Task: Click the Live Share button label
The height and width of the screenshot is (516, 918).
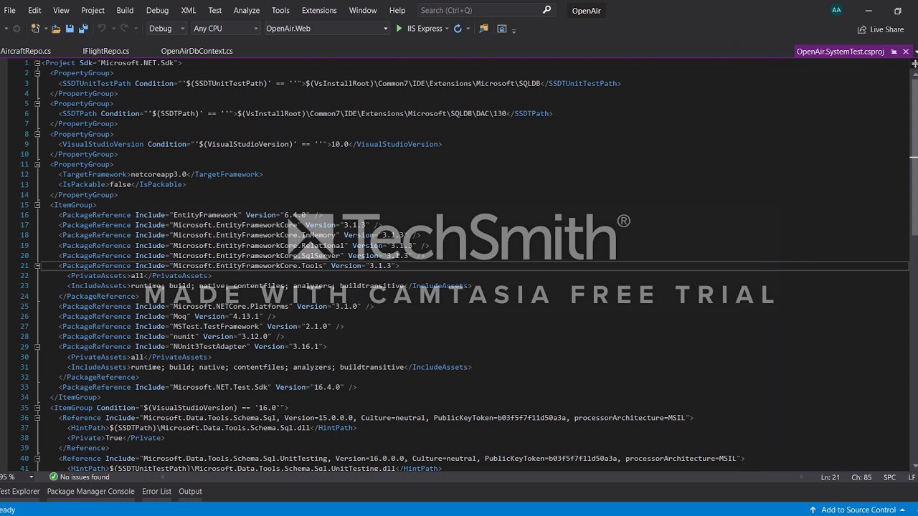Action: coord(886,29)
